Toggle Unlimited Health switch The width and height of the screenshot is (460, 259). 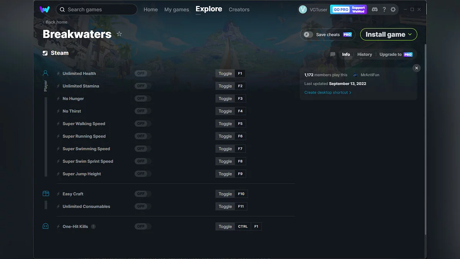143,73
